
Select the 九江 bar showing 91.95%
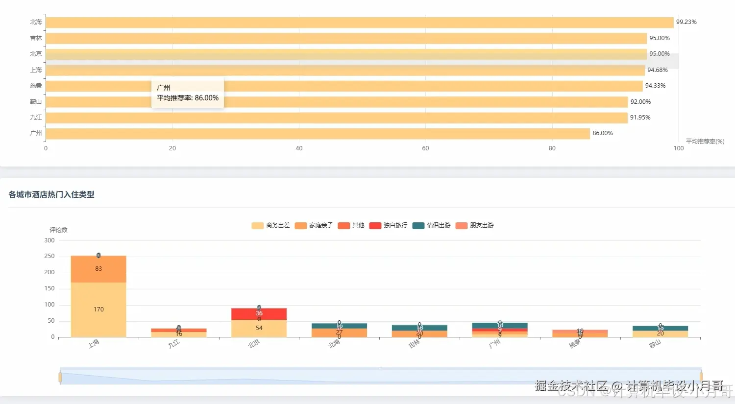point(337,118)
